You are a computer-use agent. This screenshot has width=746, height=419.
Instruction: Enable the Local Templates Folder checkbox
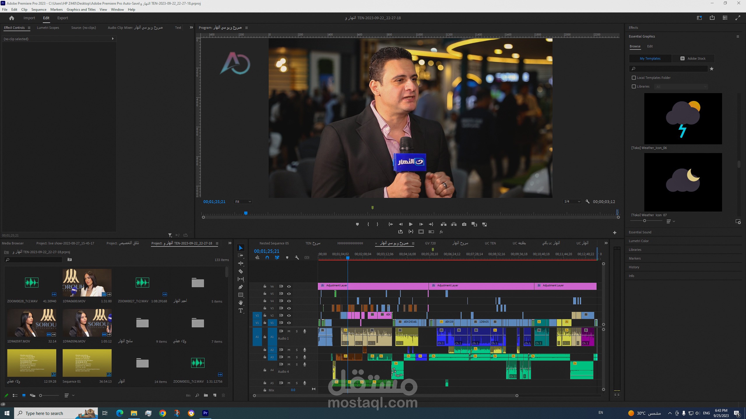(634, 78)
